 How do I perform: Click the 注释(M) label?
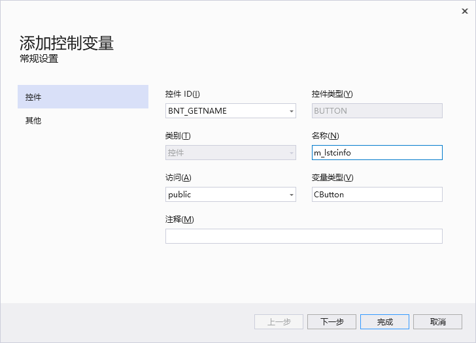tap(179, 220)
